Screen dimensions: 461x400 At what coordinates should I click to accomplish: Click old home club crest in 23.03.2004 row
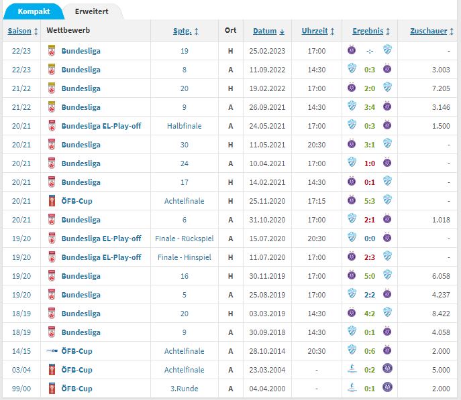click(352, 369)
